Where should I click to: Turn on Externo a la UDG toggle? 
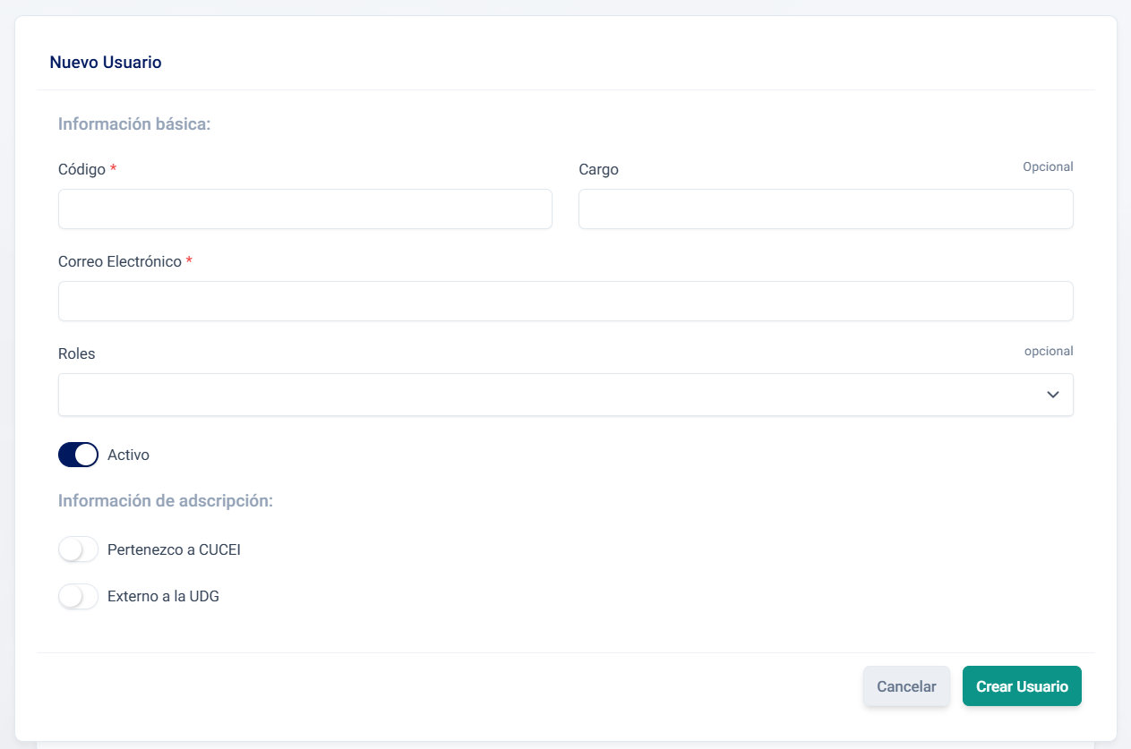[x=78, y=596]
